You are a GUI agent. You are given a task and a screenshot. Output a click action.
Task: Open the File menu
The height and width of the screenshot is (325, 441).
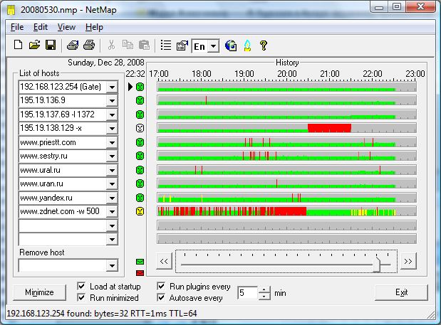17,27
